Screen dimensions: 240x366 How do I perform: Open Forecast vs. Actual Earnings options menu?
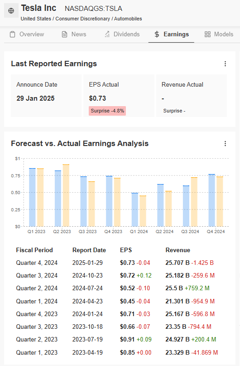tap(225, 144)
